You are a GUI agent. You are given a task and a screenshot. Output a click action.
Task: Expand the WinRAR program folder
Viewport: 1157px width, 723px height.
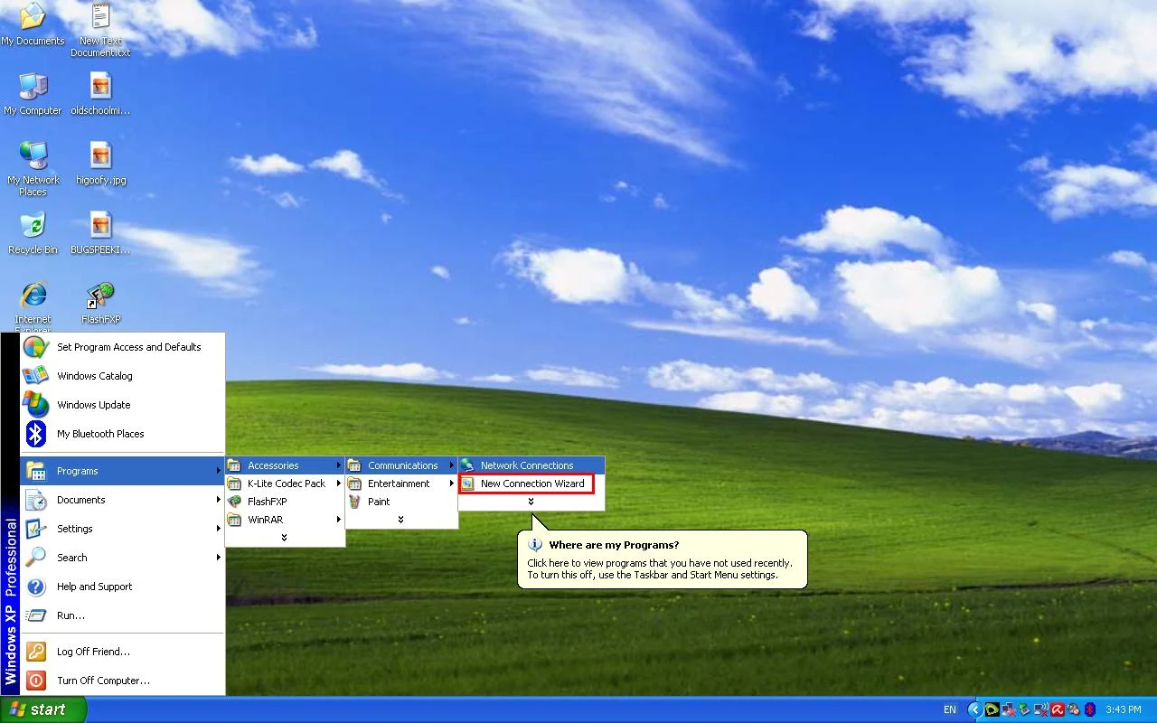pyautogui.click(x=285, y=520)
